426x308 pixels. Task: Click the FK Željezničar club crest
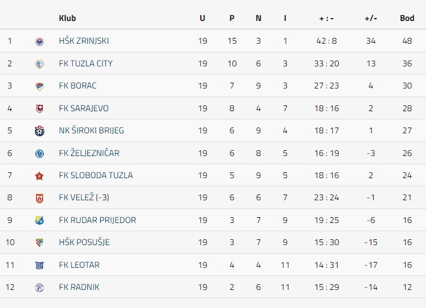click(x=39, y=154)
